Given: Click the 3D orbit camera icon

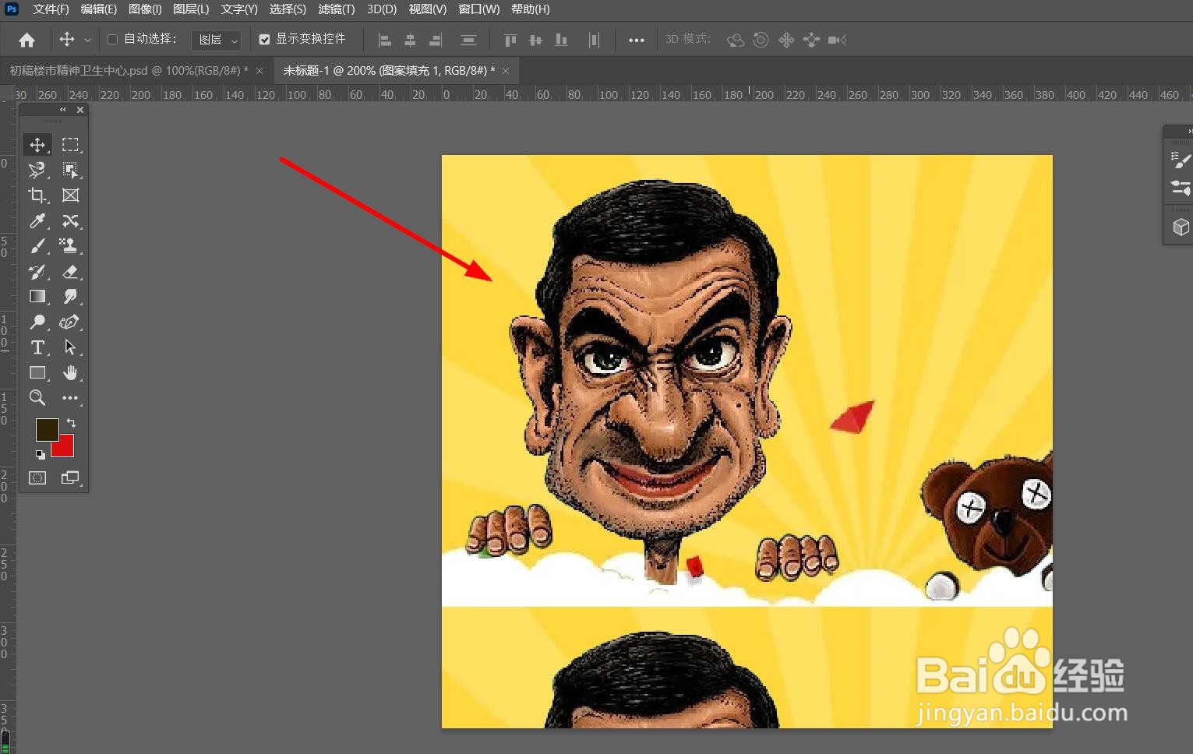Looking at the screenshot, I should click(735, 40).
